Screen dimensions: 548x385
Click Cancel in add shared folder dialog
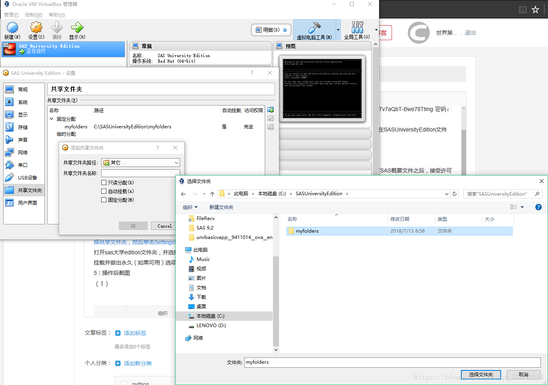[165, 226]
